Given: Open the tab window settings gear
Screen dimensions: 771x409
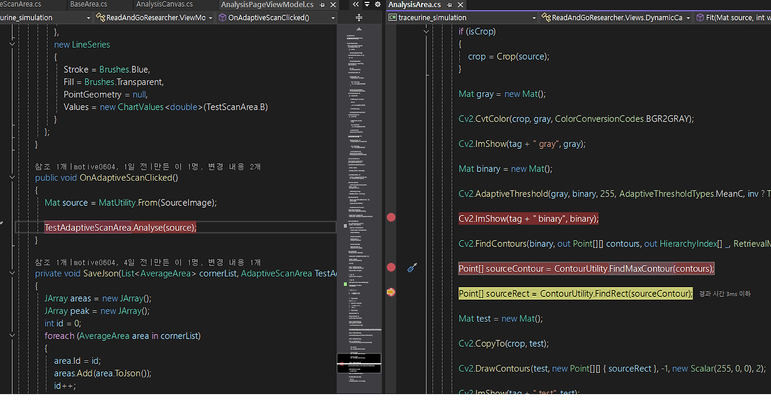Looking at the screenshot, I should tap(378, 4).
